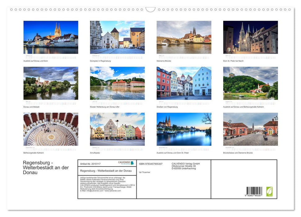Open the Kloster Weltenburg am Donau-Ufer photo
The image size is (301, 217).
[117, 83]
